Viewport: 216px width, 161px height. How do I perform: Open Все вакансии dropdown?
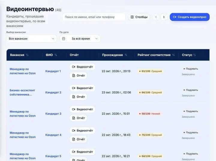31,39
